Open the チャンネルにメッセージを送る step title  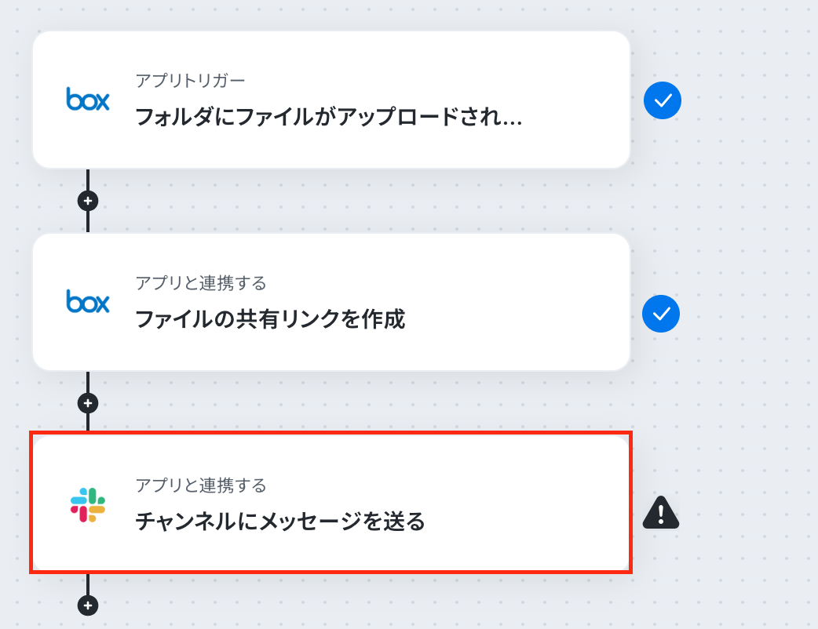click(280, 521)
